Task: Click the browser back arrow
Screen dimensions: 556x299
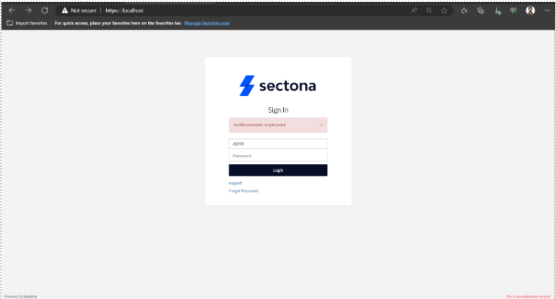Action: coord(11,11)
